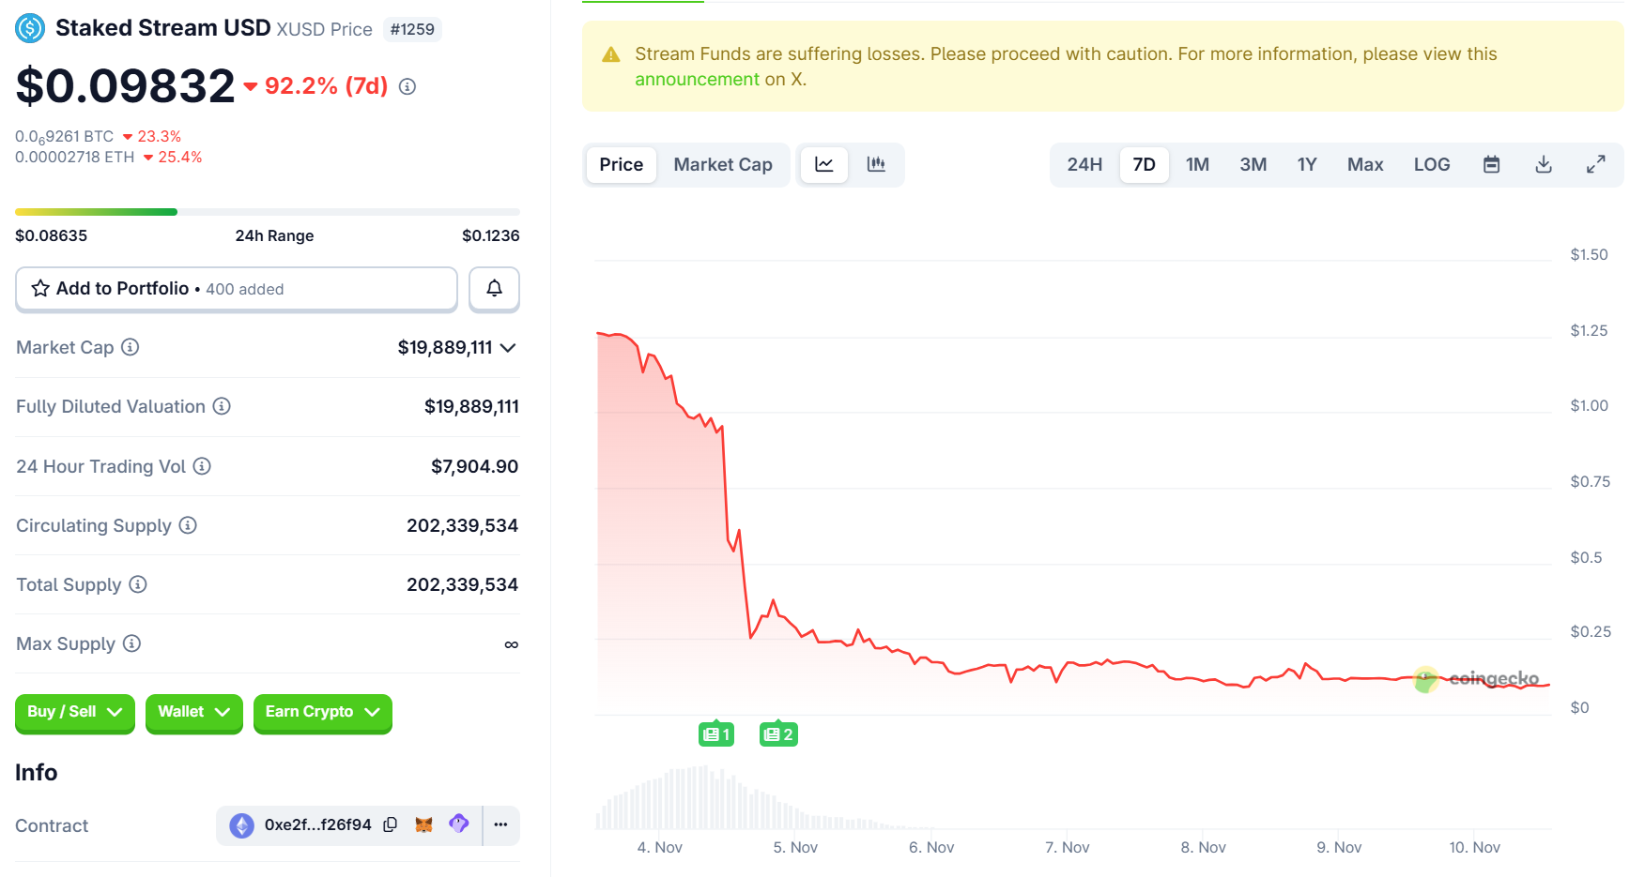Open the date range calendar picker

click(x=1491, y=164)
